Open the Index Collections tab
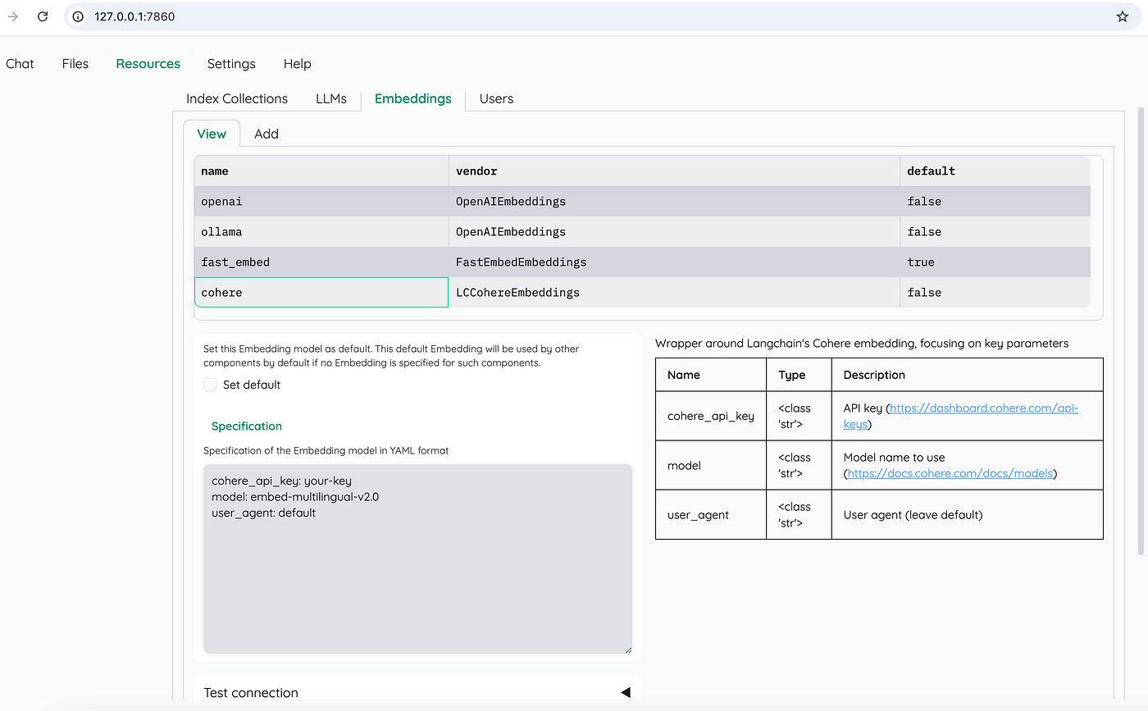1148x711 pixels. click(x=236, y=98)
